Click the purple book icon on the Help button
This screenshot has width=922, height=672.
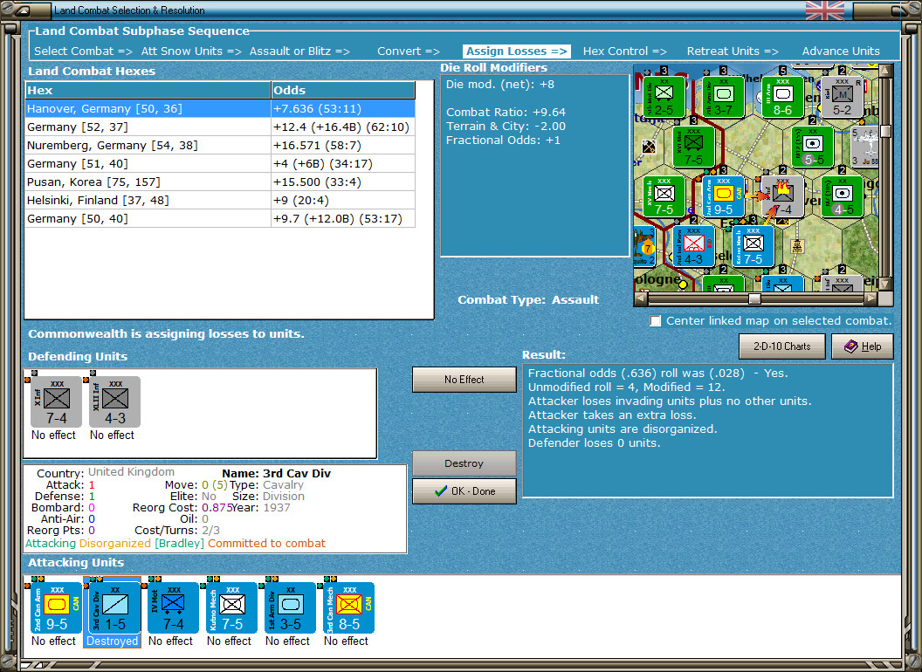tap(851, 346)
